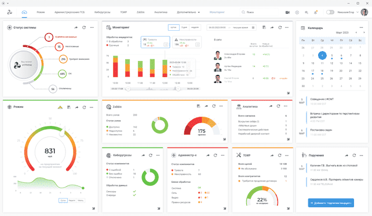Open the Киберугрозы navigation tab
The height and width of the screenshot is (216, 372).
click(102, 12)
